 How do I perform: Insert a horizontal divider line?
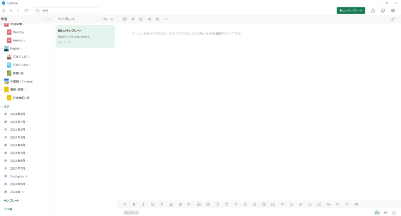310,204
